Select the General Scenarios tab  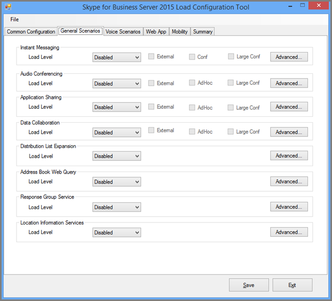point(80,31)
